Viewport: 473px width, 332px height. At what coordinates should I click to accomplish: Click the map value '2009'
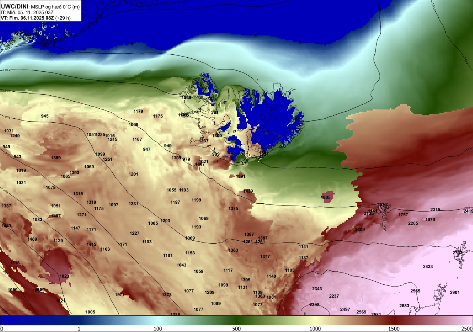[x=360, y=230]
